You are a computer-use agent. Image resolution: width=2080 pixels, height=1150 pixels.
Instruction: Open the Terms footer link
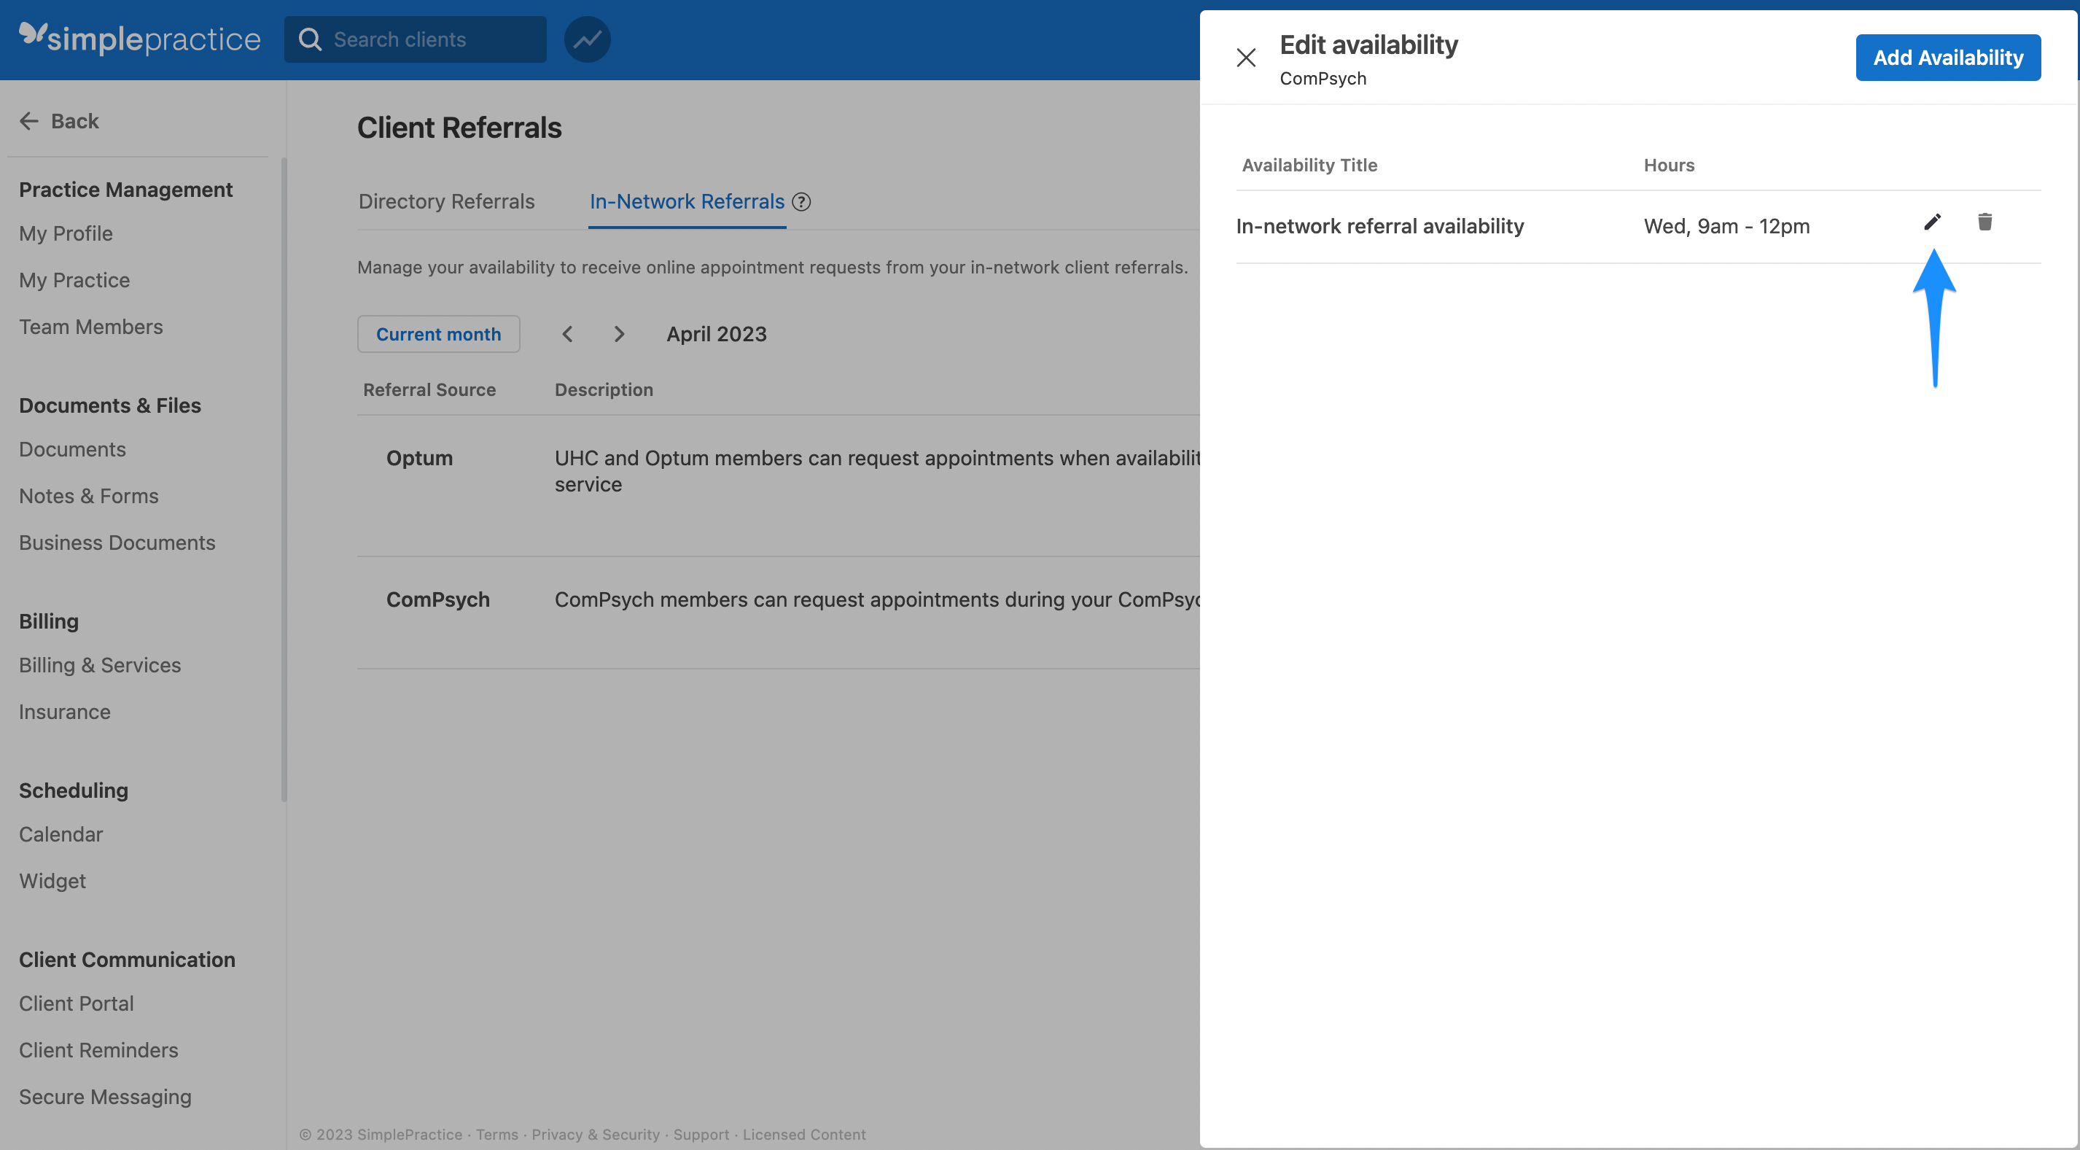tap(496, 1134)
